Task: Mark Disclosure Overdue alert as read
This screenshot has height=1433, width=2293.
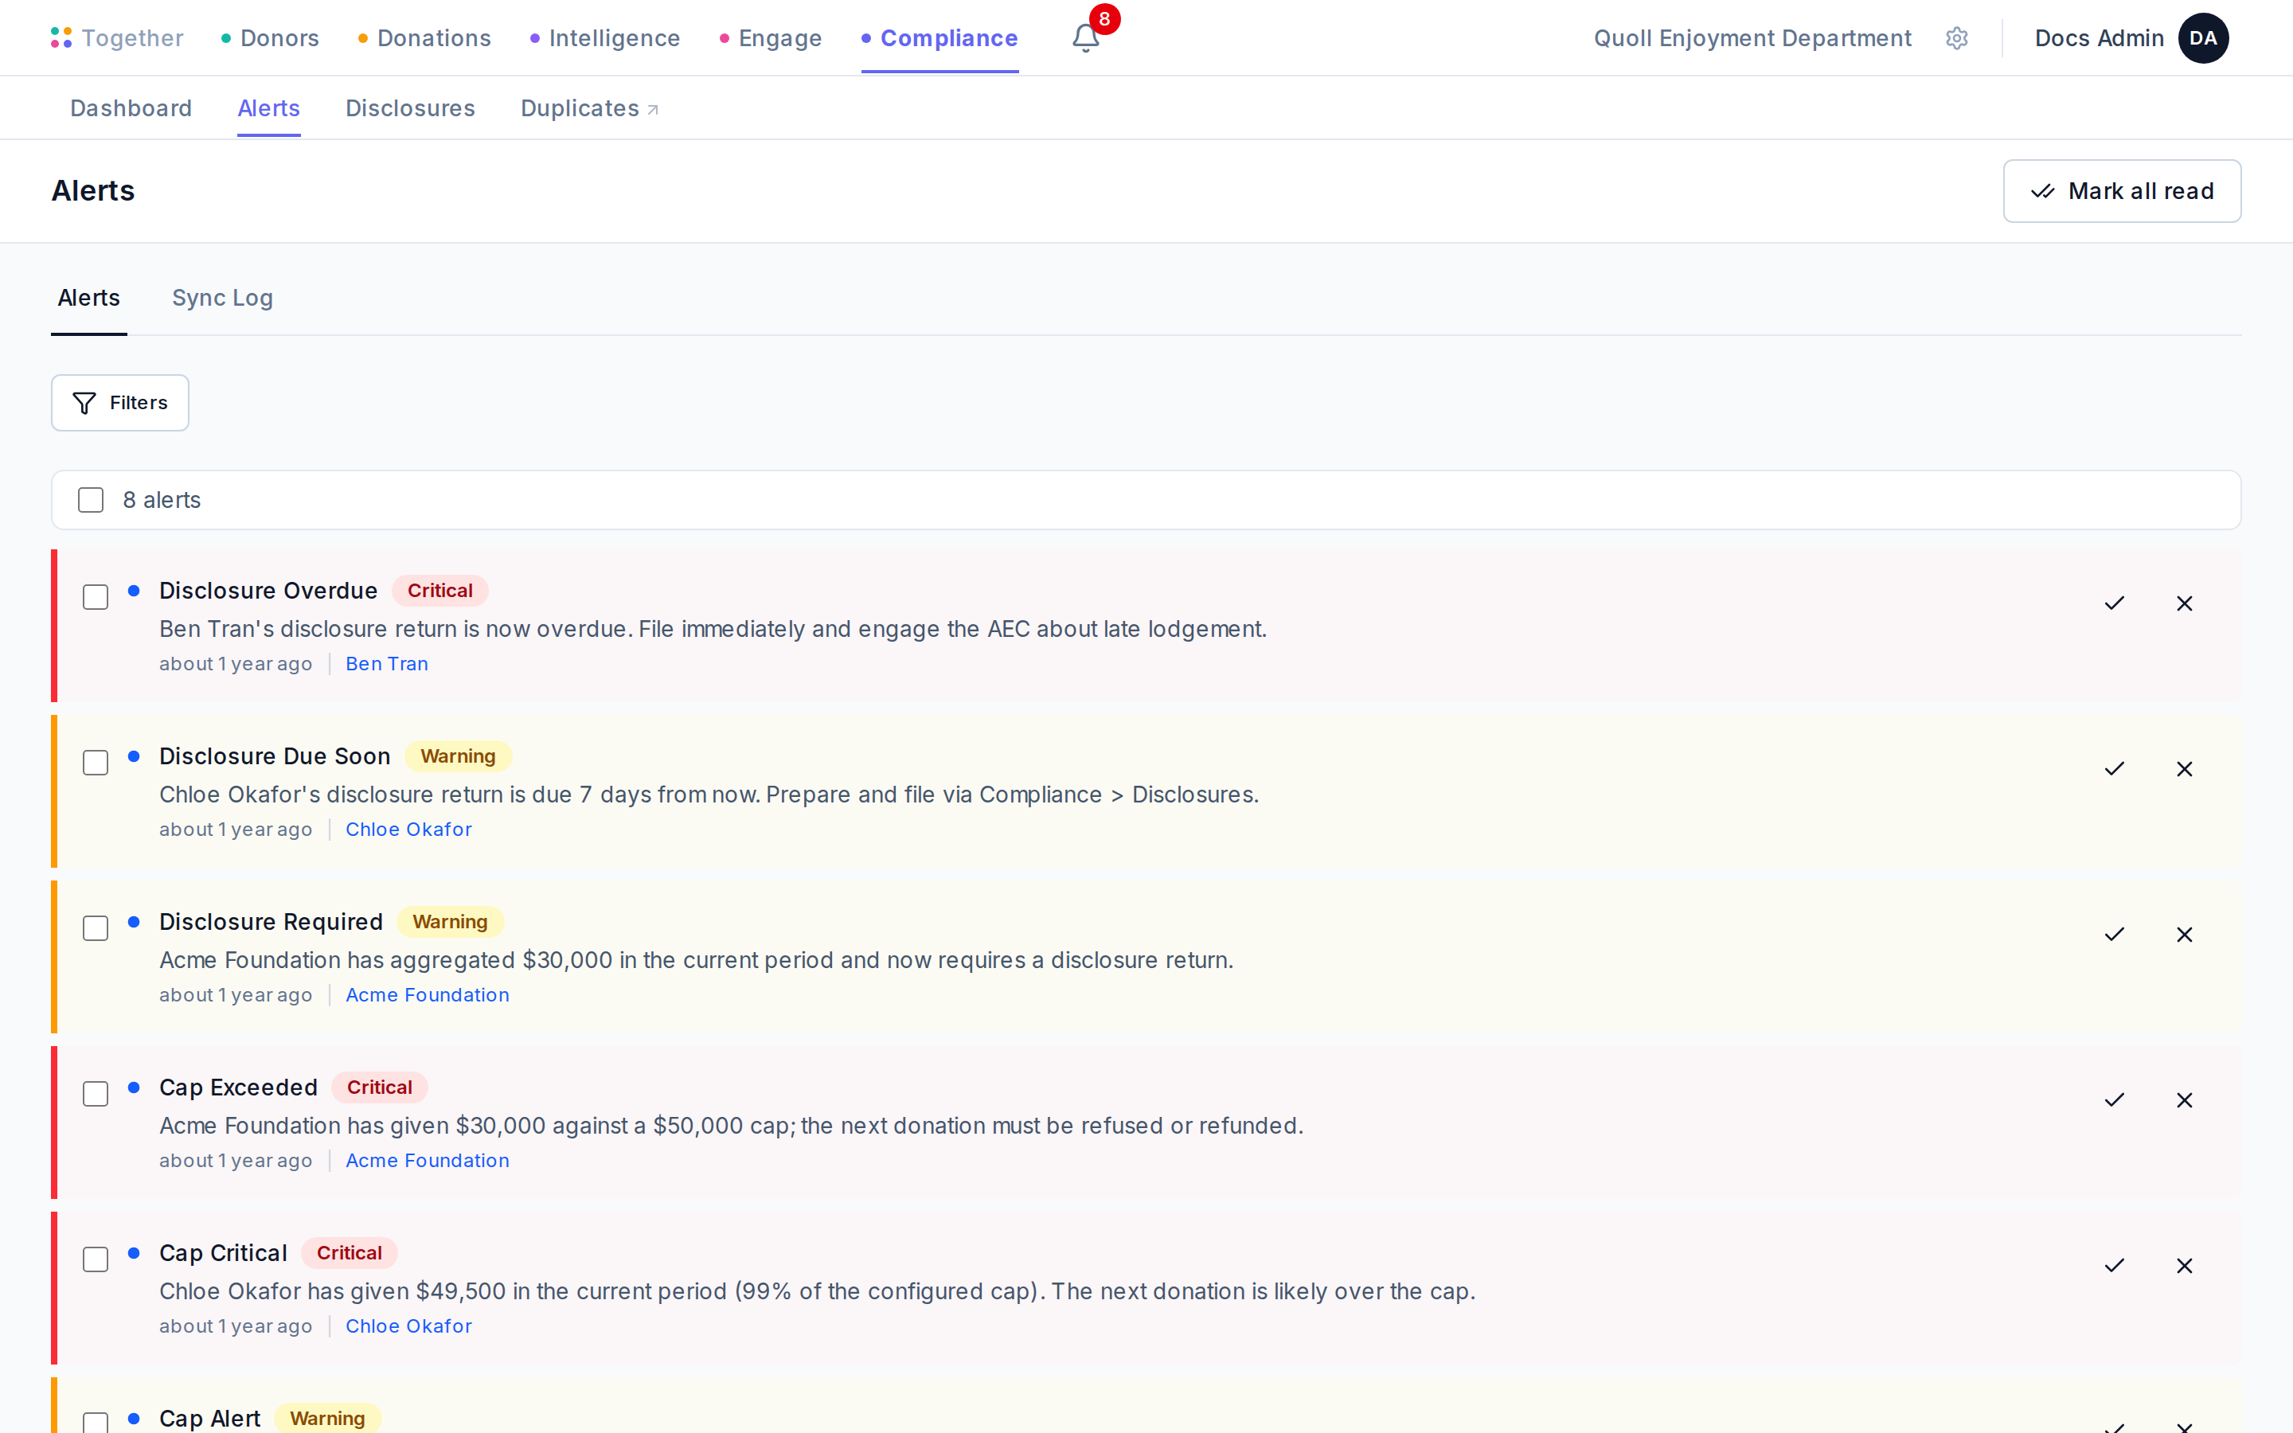Action: [2114, 603]
